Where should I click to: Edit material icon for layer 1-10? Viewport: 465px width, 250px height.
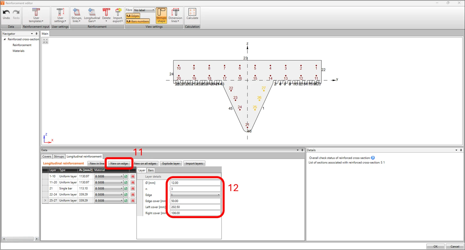pos(126,177)
